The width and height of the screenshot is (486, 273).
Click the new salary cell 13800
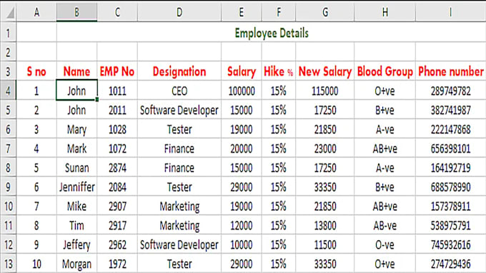[324, 225]
